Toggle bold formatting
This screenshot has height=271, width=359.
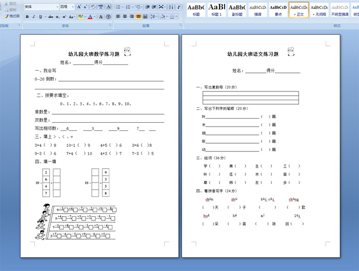click(x=27, y=17)
